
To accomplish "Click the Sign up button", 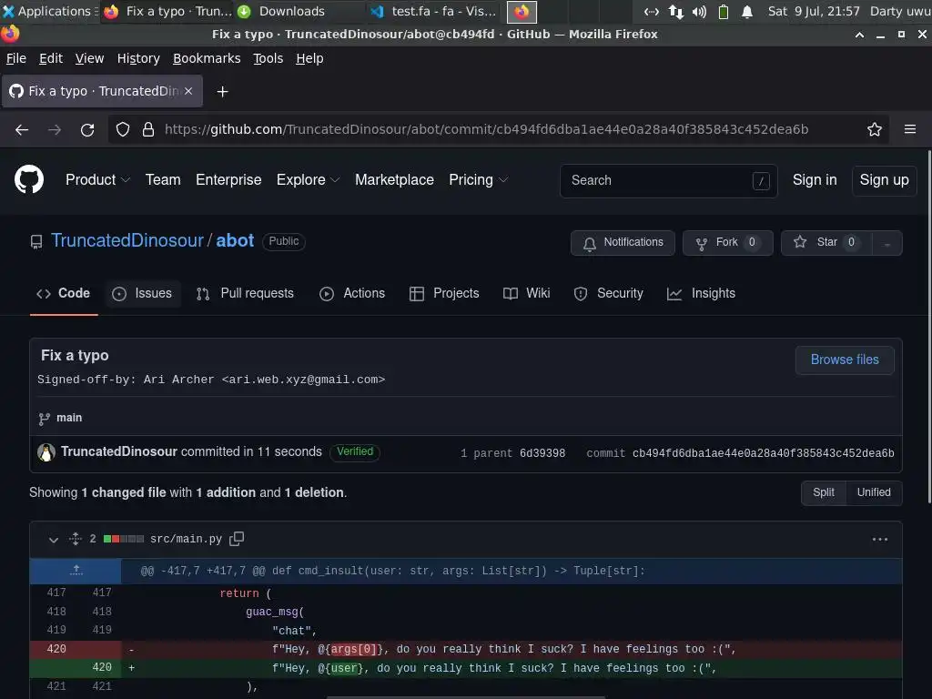I will click(884, 181).
